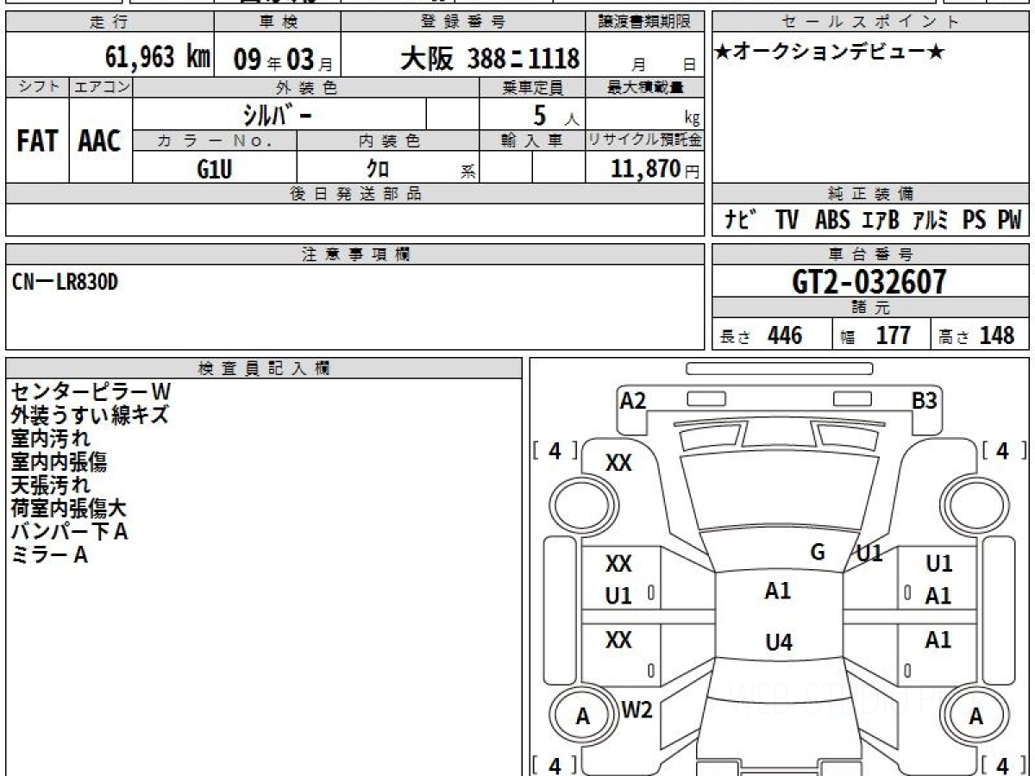Select the inspector note センターピラーW
Screen dimensions: 1035x776
pos(91,392)
